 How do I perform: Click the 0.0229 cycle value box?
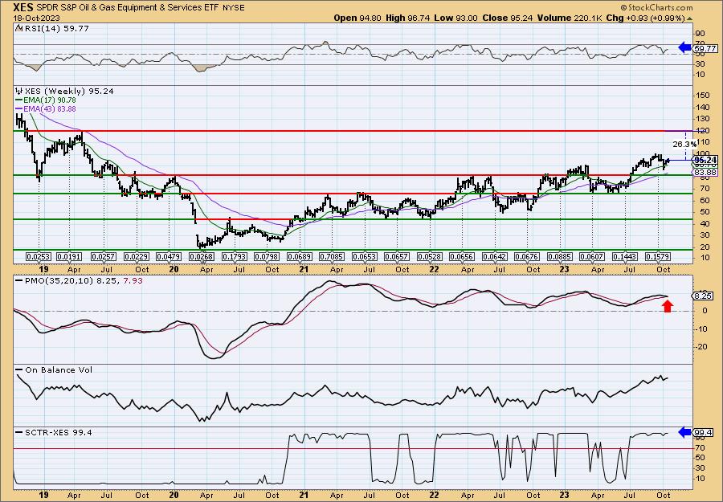pyautogui.click(x=136, y=256)
